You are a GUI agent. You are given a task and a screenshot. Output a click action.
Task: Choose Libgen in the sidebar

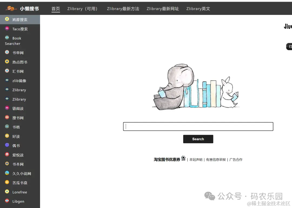[x=20, y=201]
